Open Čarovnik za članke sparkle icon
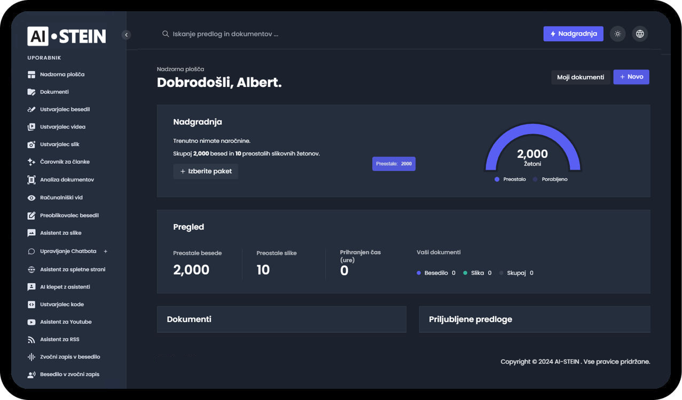 pyautogui.click(x=32, y=162)
